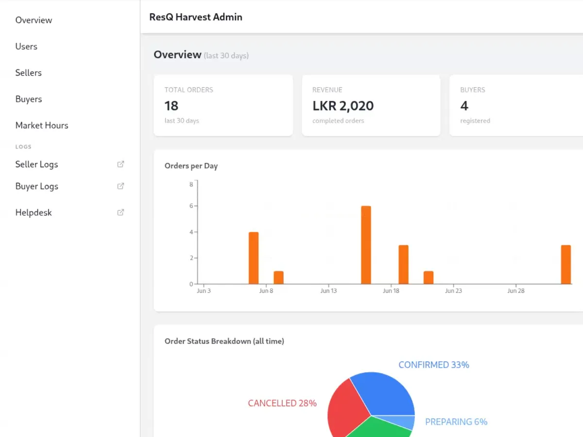Click the Overview last 30 days heading

201,55
